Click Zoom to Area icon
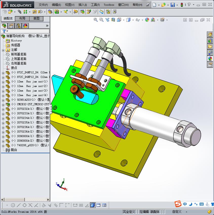The height and width of the screenshot is (215, 214). 102,20
